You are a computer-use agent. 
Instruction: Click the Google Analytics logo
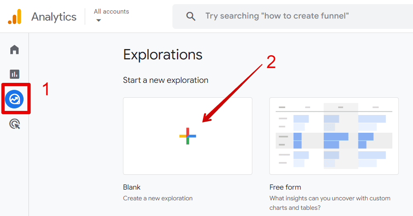[14, 16]
